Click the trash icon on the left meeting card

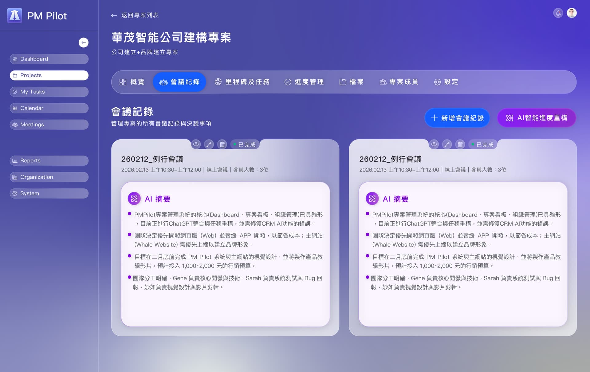(222, 144)
